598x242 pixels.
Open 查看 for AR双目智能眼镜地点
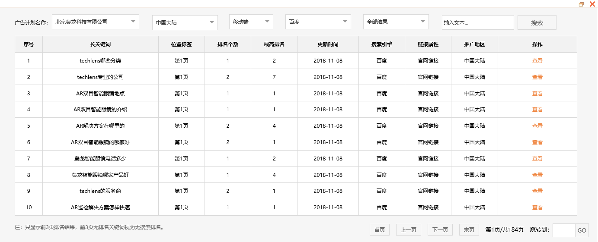pyautogui.click(x=537, y=94)
